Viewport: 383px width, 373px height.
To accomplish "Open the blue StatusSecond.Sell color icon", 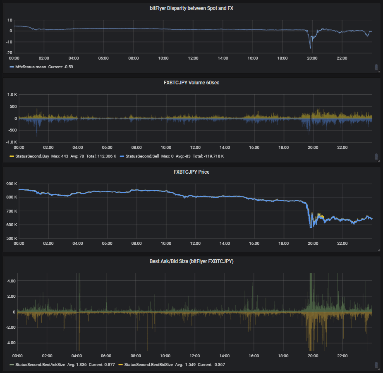I will pyautogui.click(x=122, y=156).
